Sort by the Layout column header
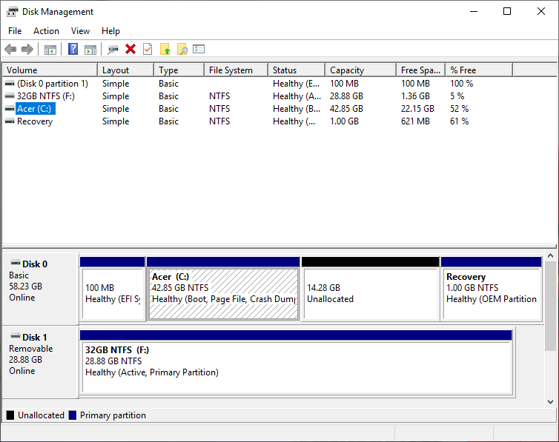This screenshot has height=442, width=559. (x=126, y=70)
